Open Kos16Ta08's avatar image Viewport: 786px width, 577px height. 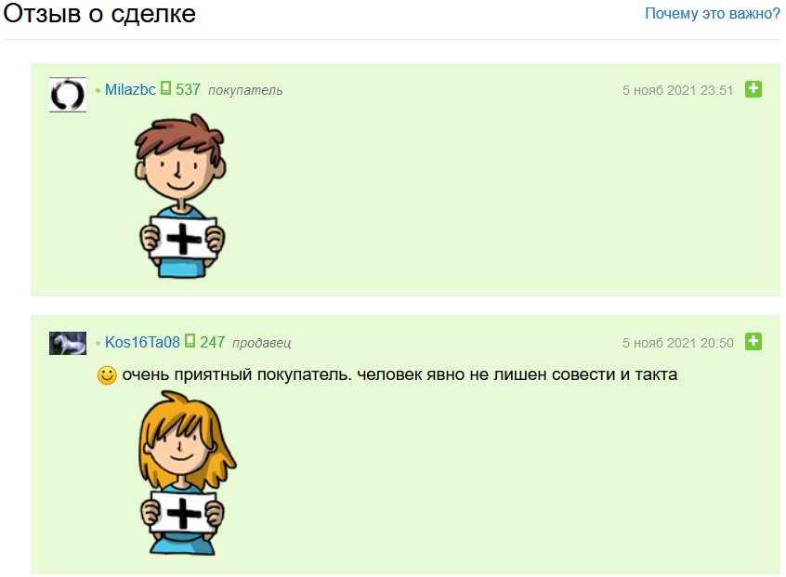click(x=68, y=343)
